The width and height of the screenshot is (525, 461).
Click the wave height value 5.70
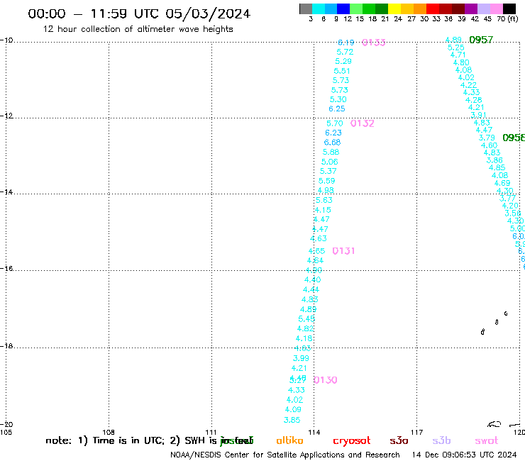[x=335, y=124]
